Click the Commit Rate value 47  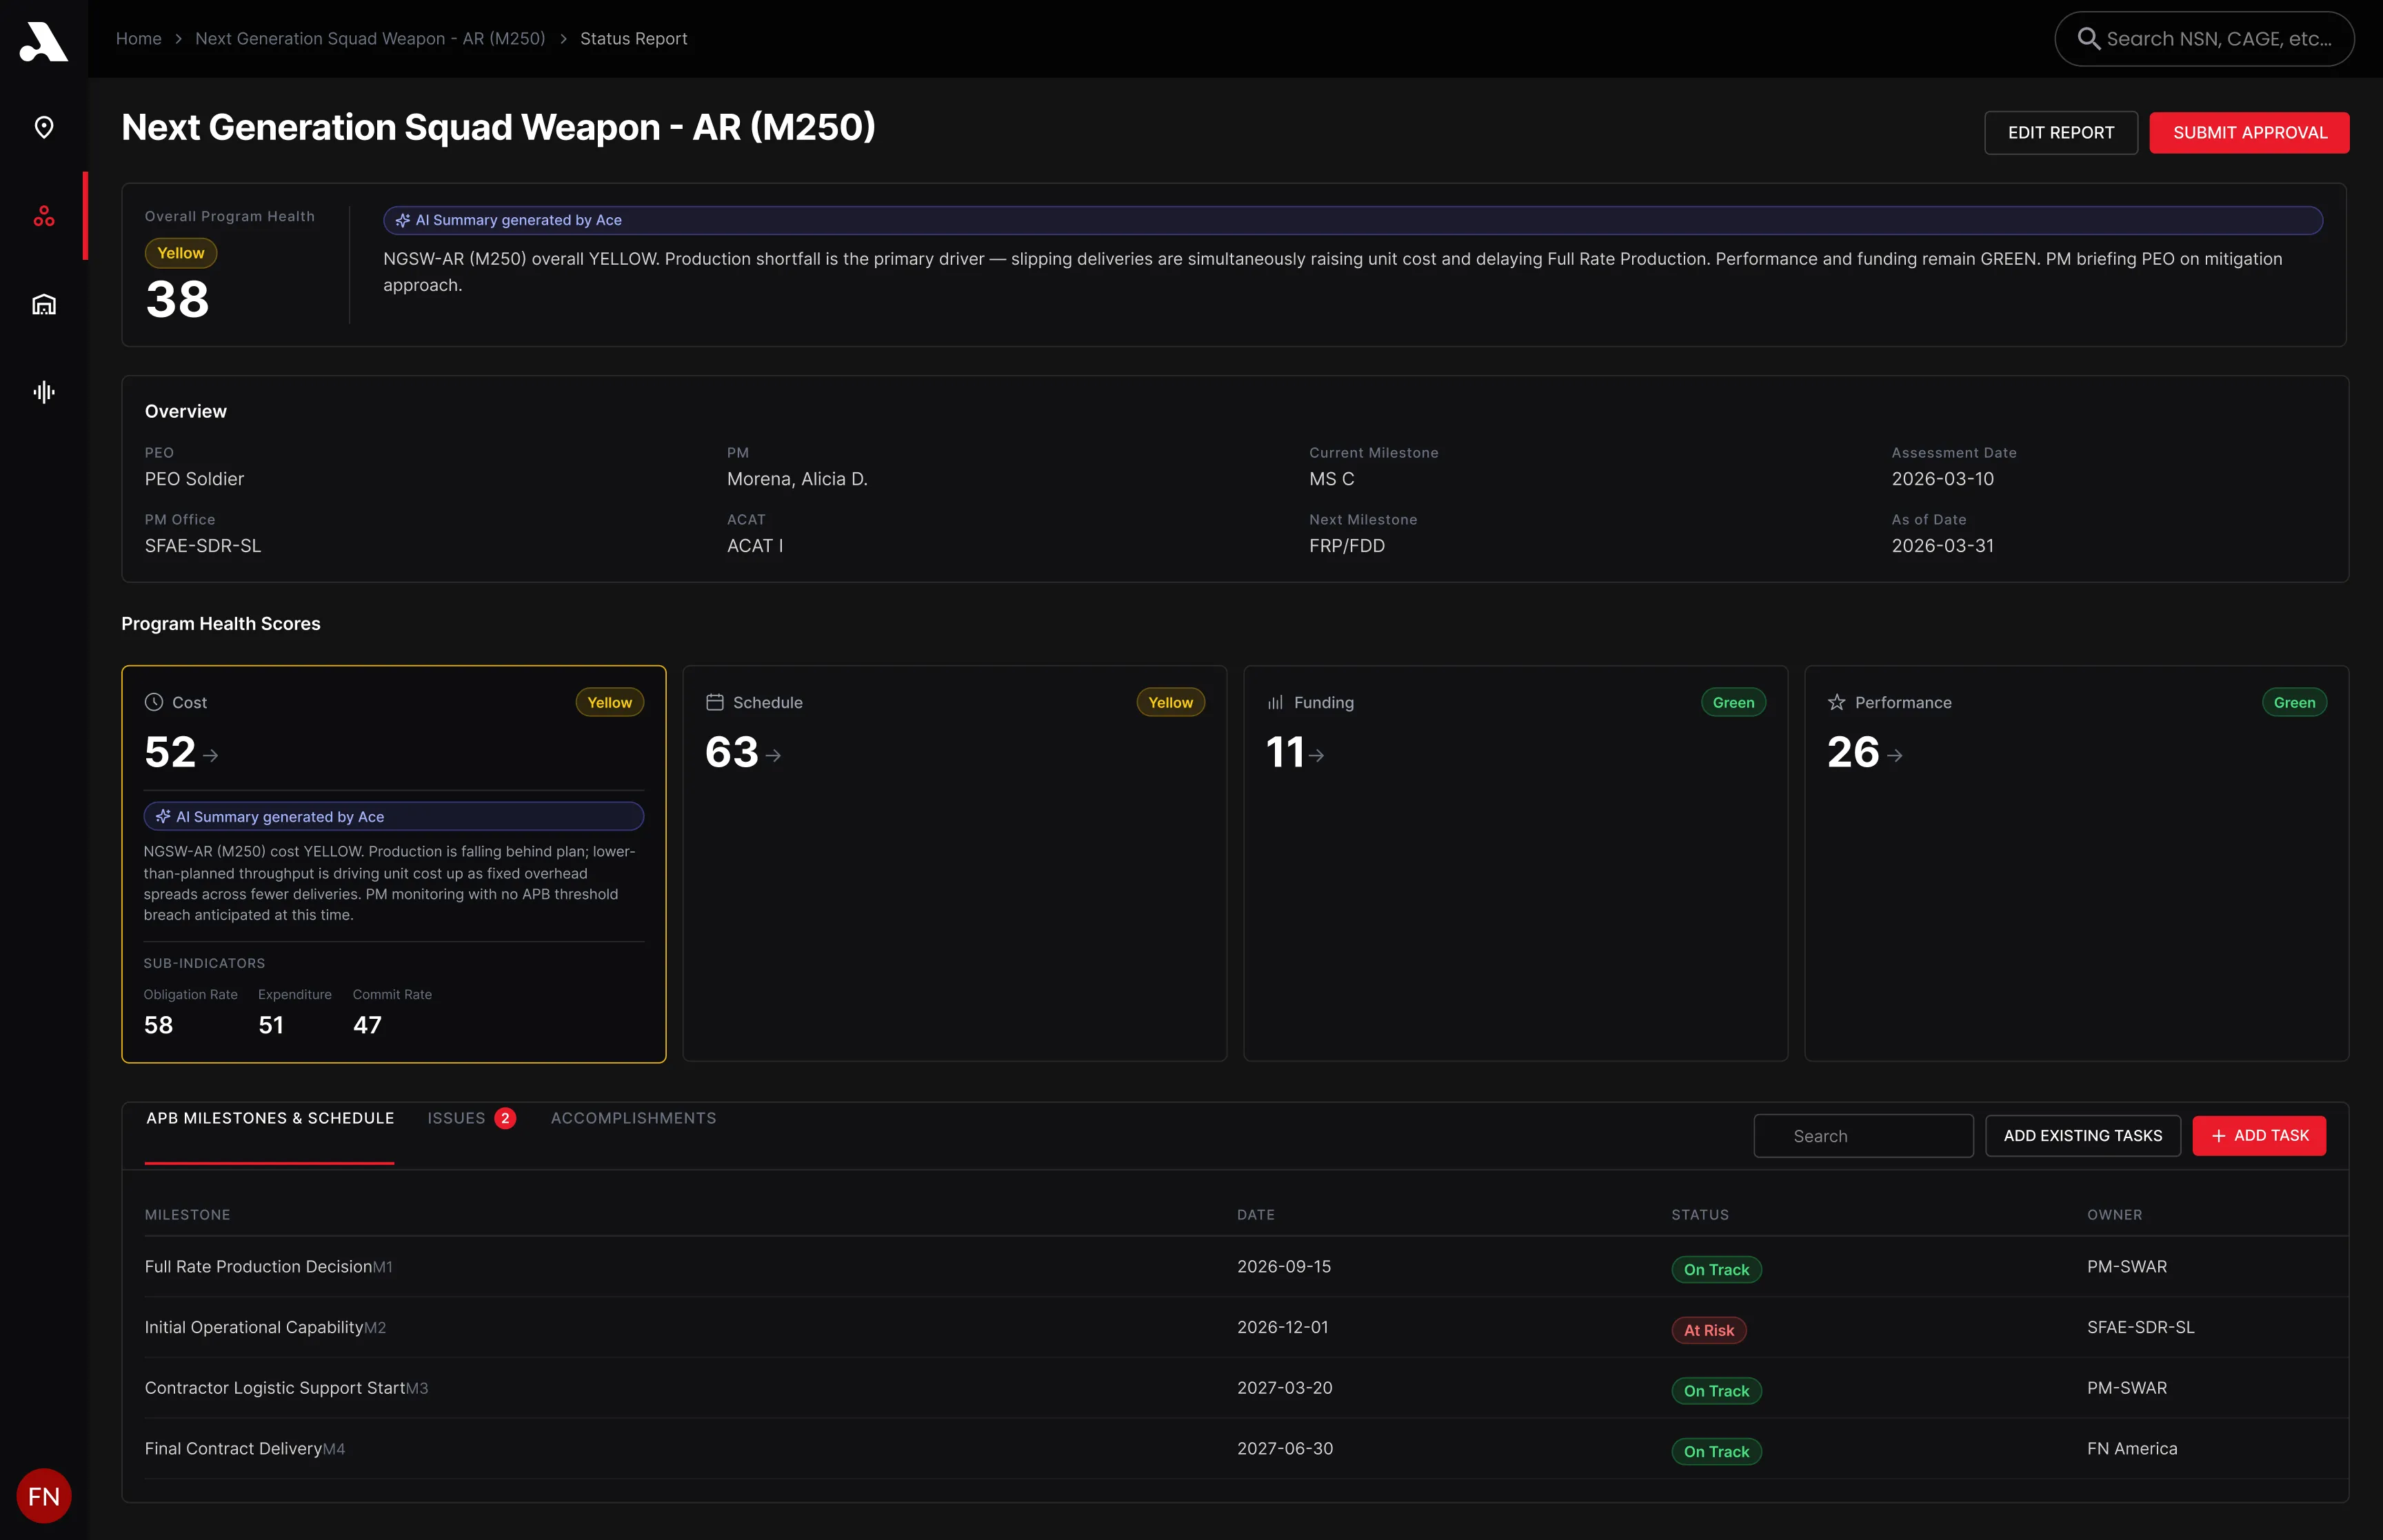coord(367,1025)
